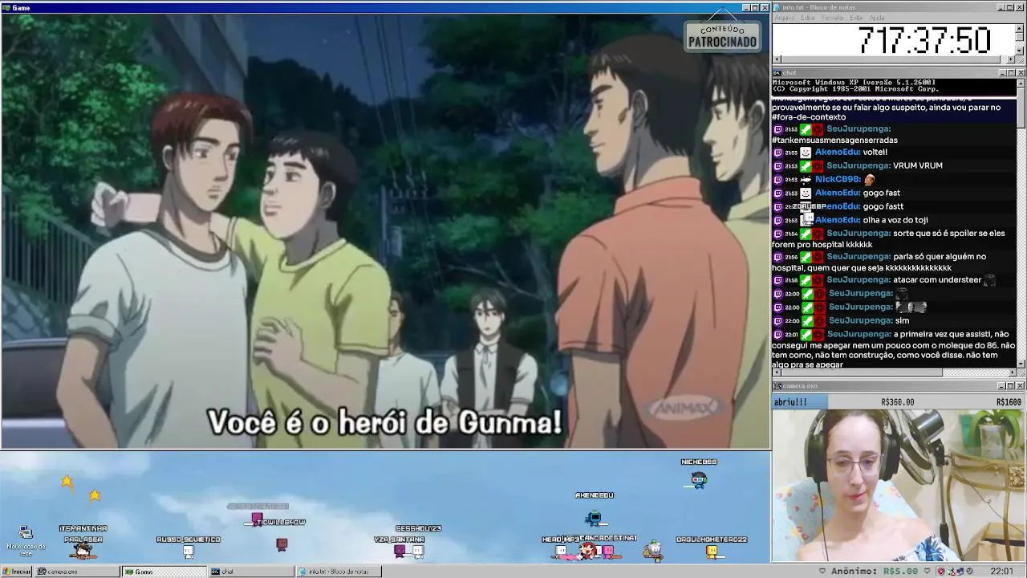Click the YZA_SANTANA avatar character

pos(400,551)
